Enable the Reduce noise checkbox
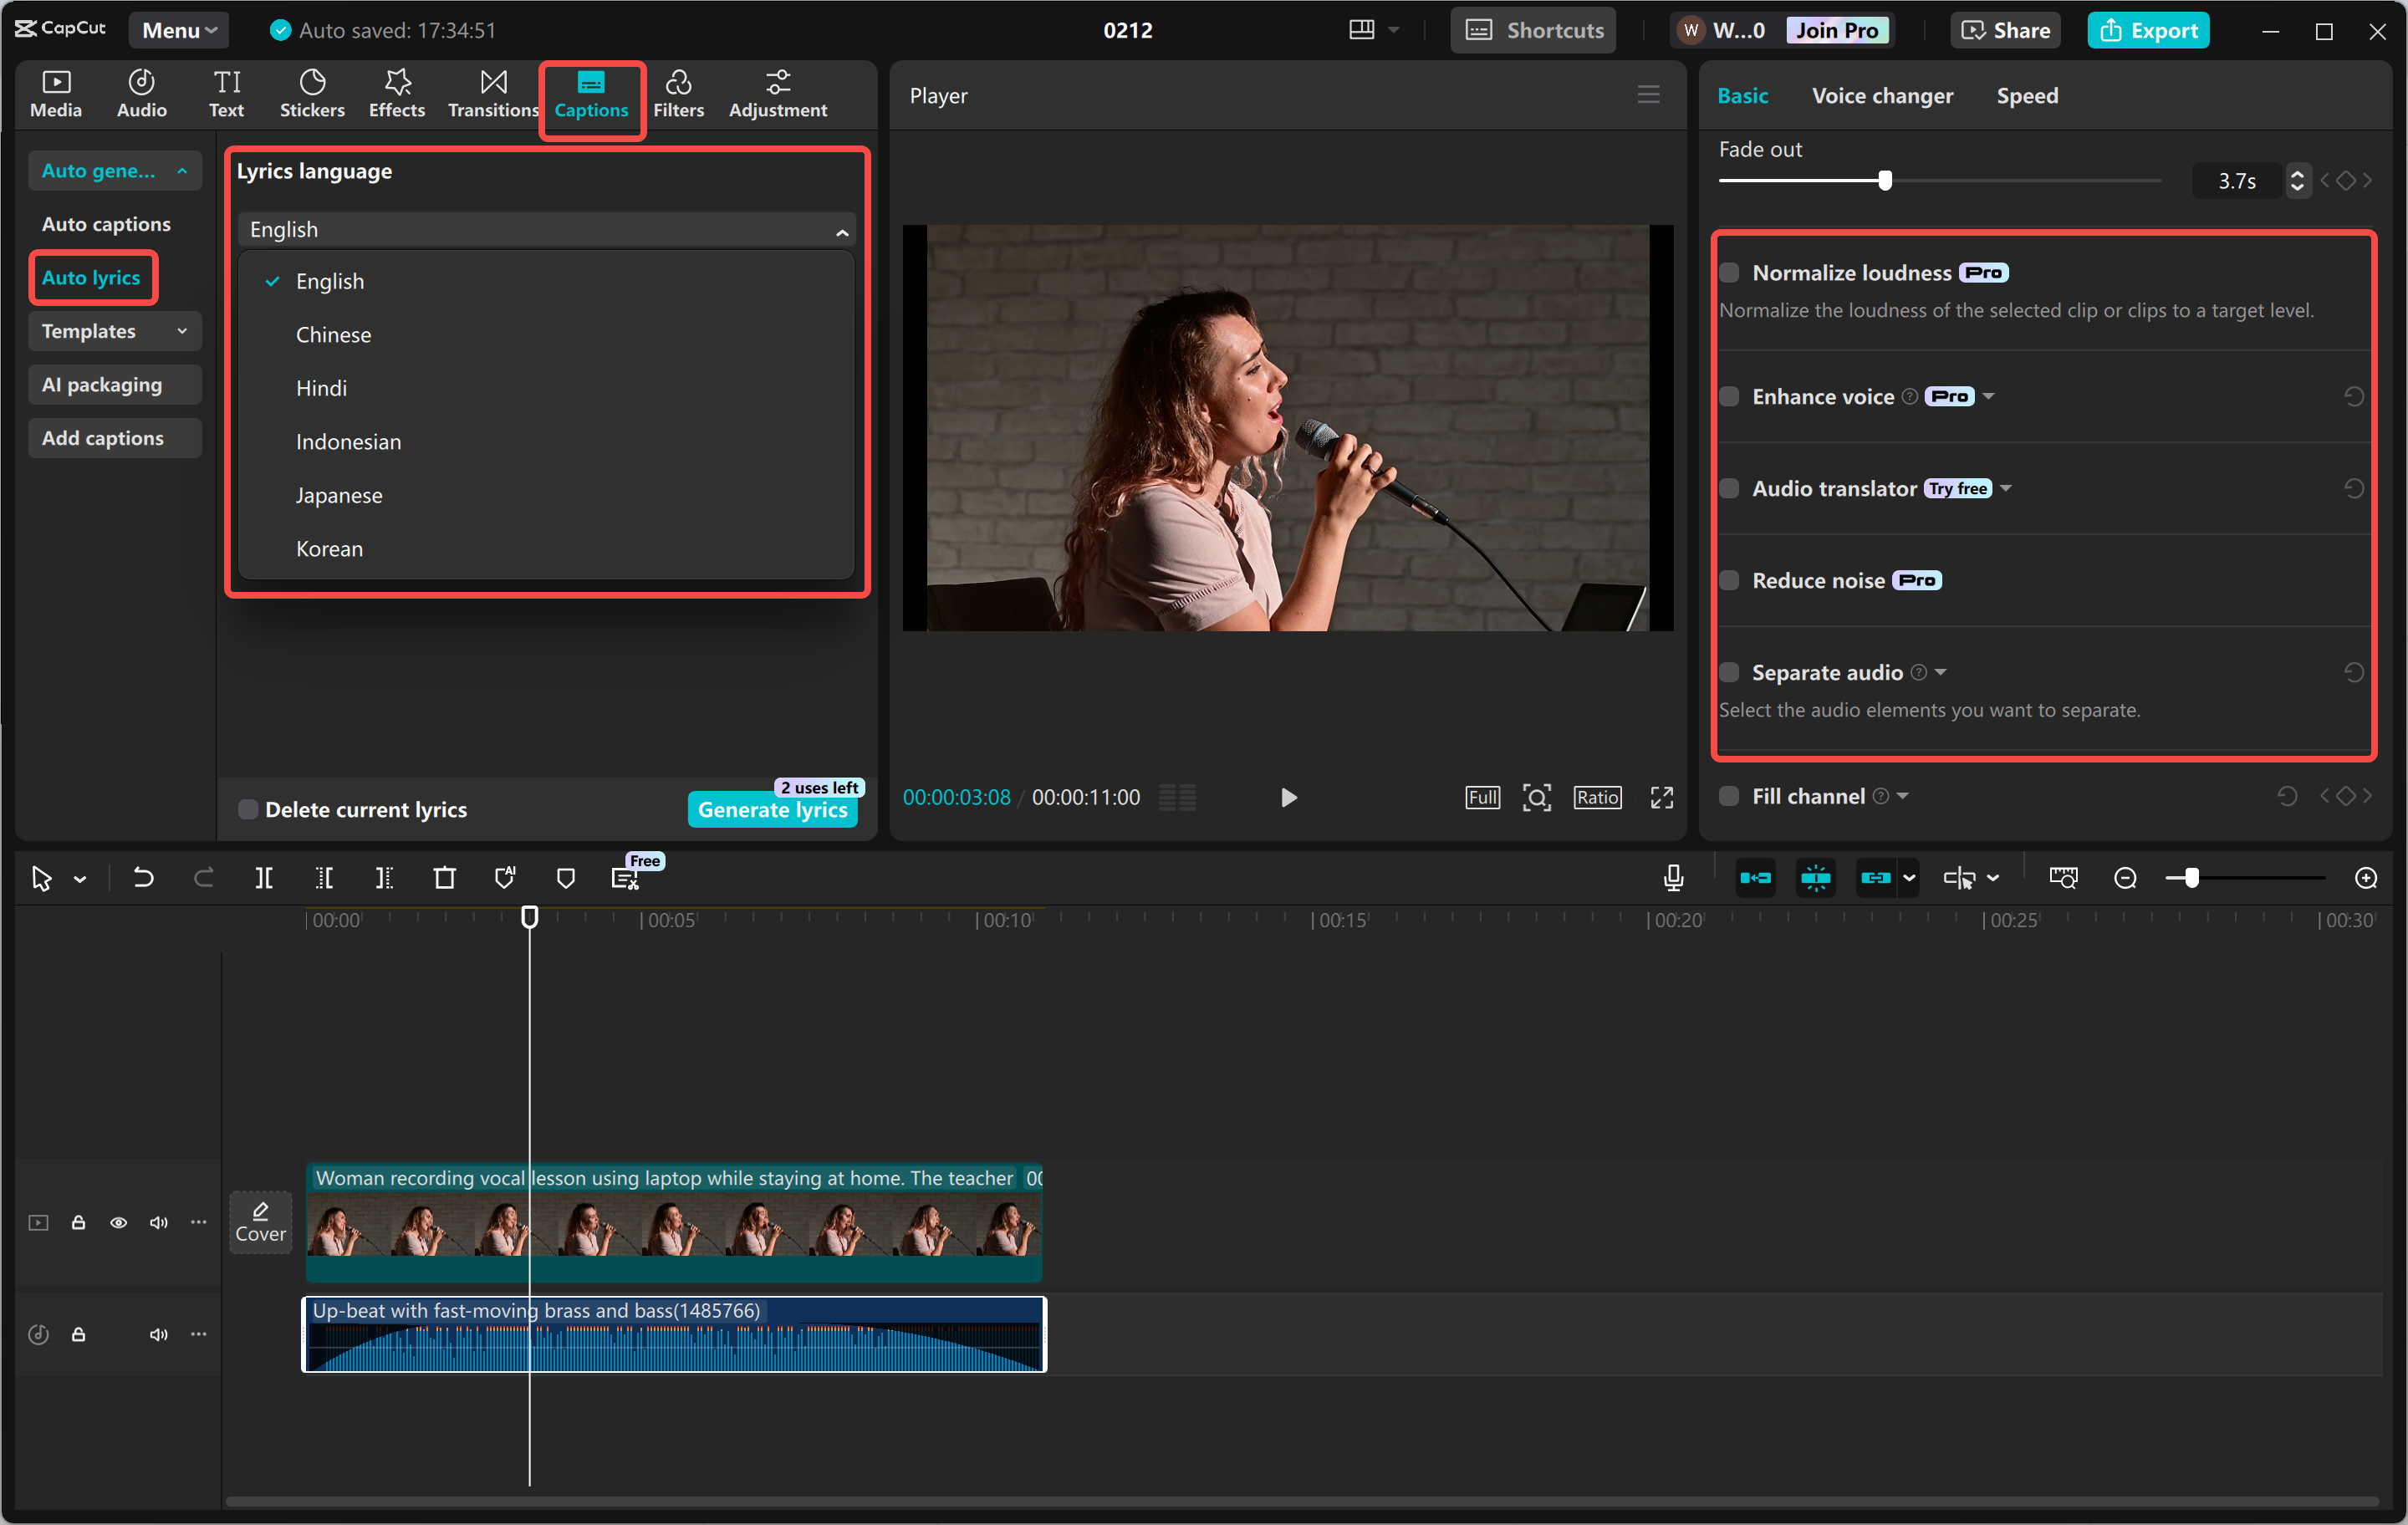 pyautogui.click(x=1729, y=580)
